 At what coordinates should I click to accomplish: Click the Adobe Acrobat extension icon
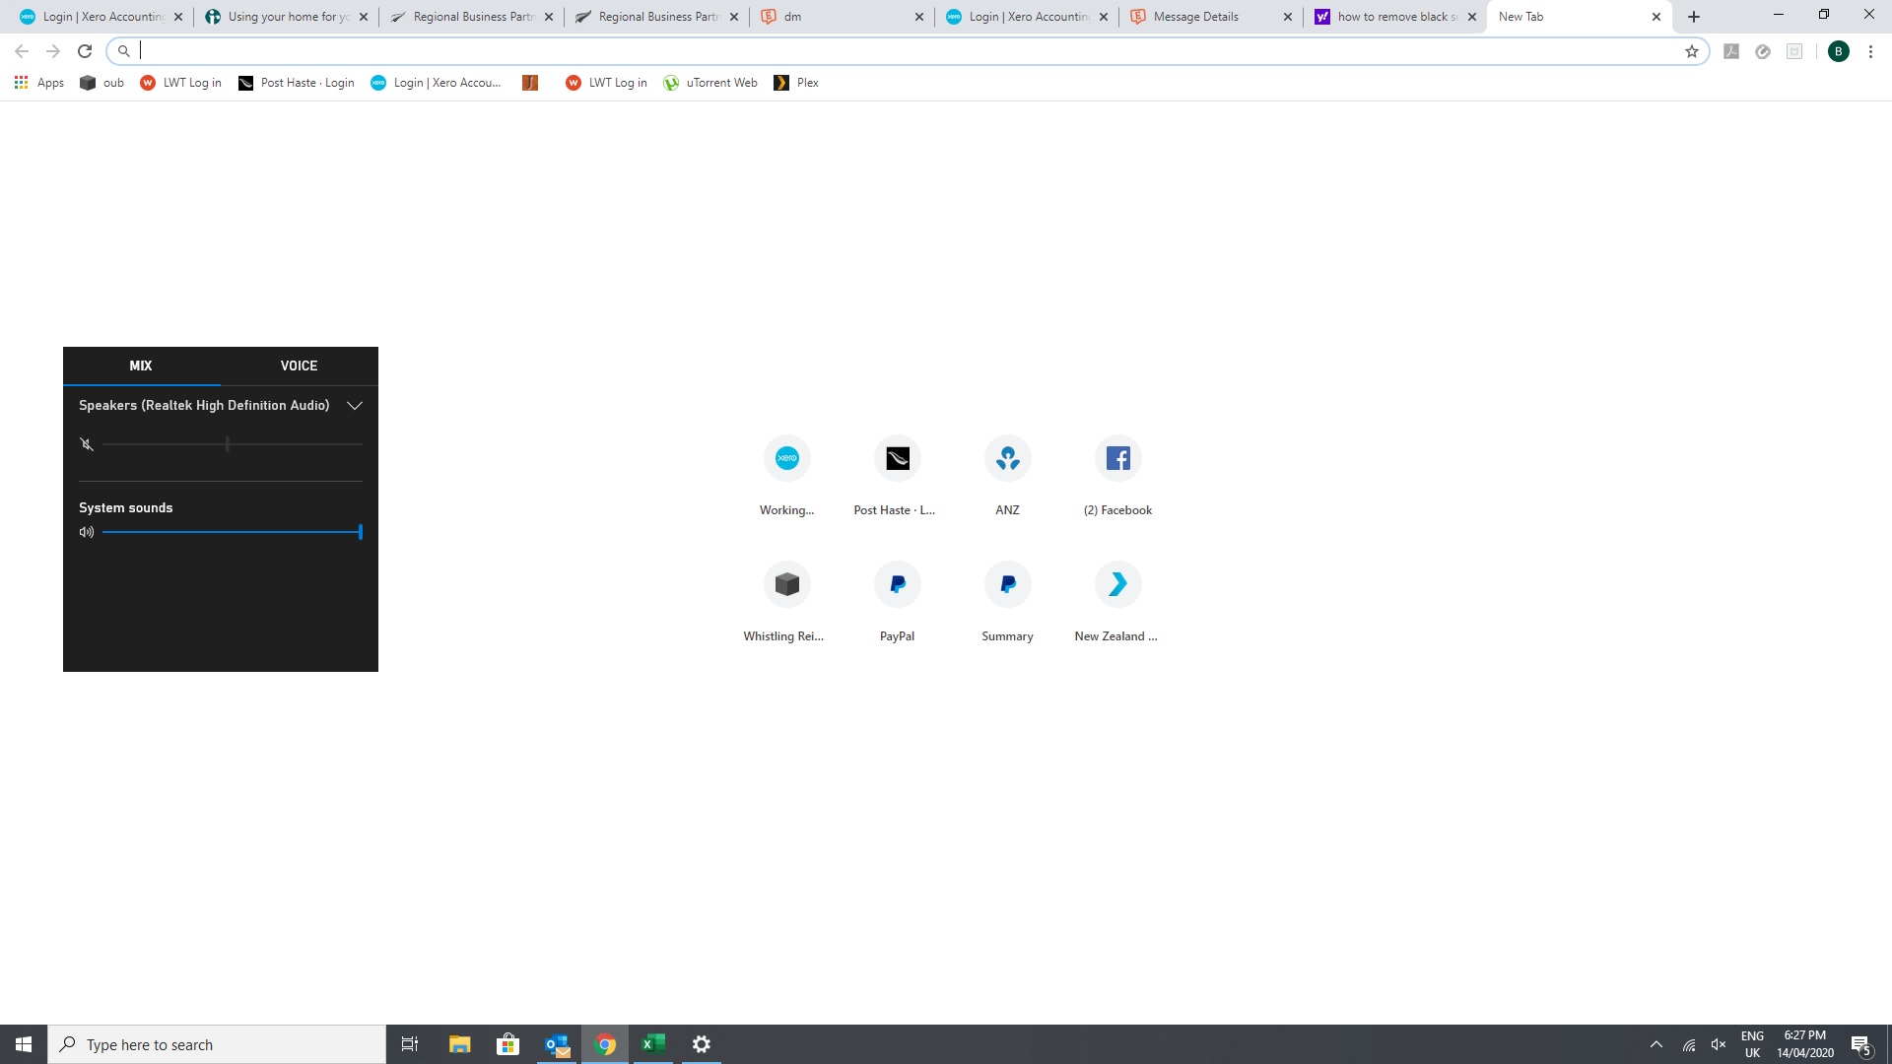click(x=1730, y=51)
